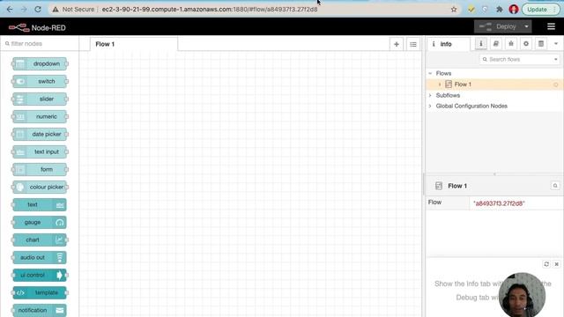Select the colour picker node
The image size is (564, 317).
point(40,188)
